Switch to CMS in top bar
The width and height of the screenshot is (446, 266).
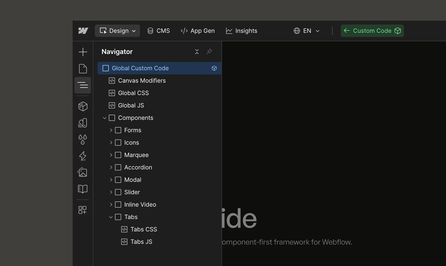tap(159, 31)
